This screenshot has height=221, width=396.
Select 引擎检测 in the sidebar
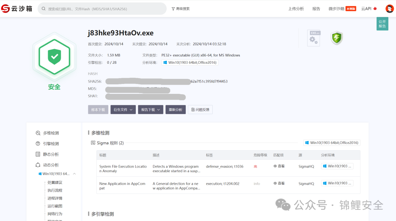coord(51,144)
